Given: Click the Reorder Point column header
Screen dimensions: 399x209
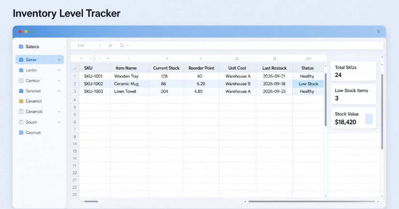Looking at the screenshot, I should pos(201,68).
